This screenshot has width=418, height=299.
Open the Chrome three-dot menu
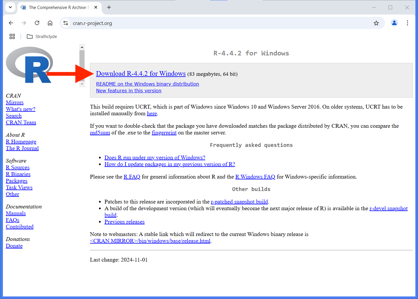[x=407, y=23]
